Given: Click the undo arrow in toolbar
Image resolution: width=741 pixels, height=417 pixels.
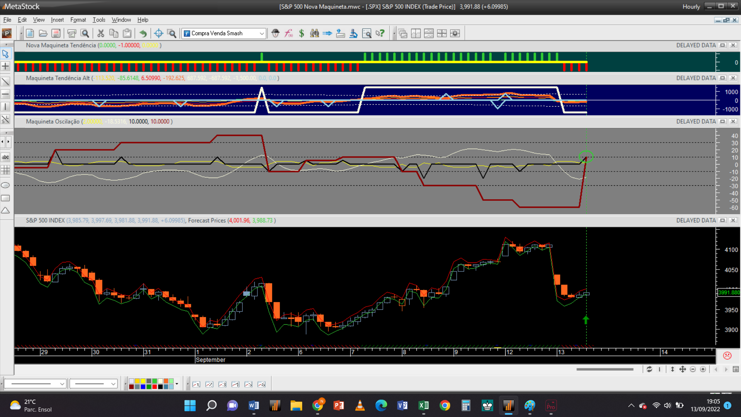Looking at the screenshot, I should pos(143,34).
